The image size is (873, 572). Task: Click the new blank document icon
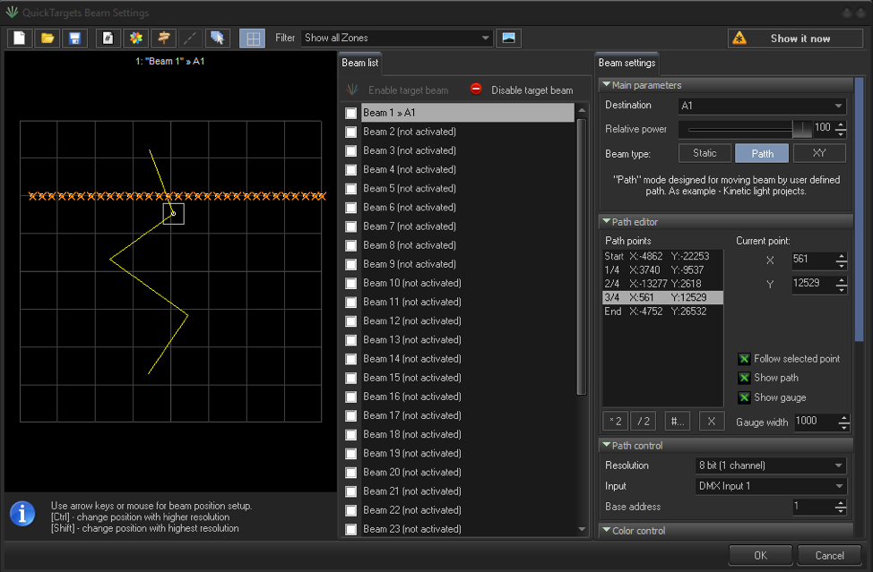(20, 38)
